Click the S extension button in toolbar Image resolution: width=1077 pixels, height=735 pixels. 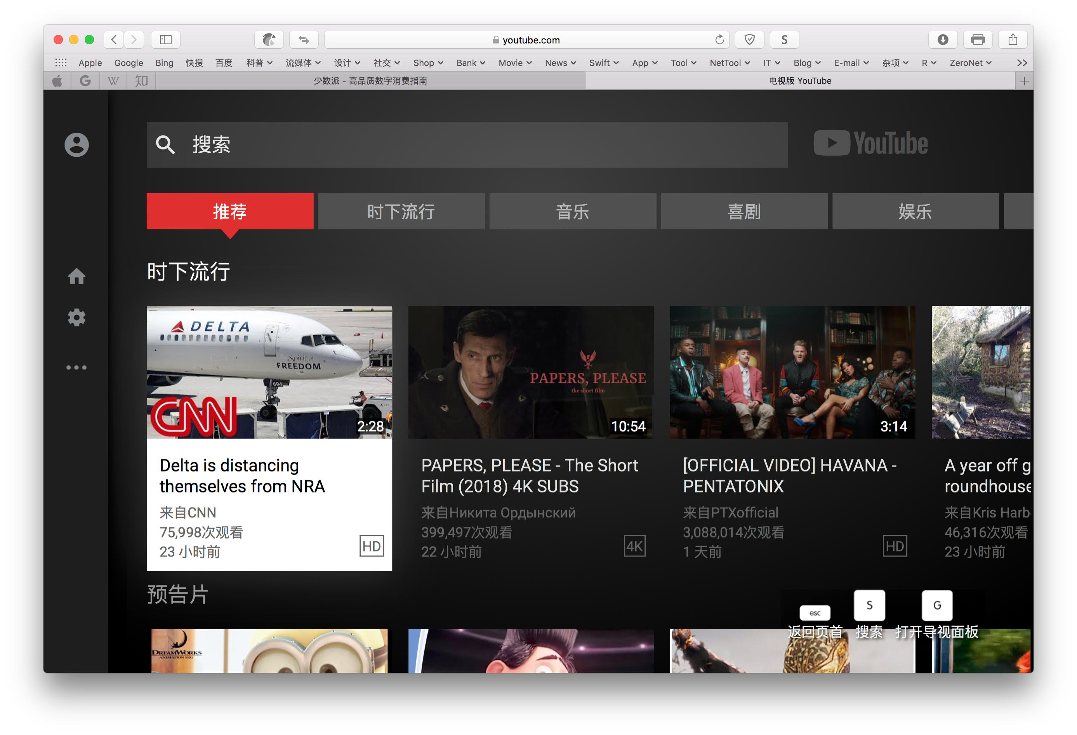pos(784,40)
